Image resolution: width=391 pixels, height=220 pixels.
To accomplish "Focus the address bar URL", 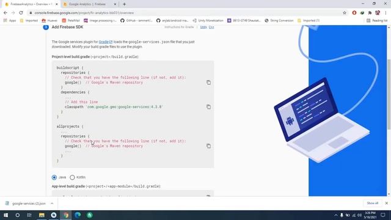I will (x=84, y=13).
